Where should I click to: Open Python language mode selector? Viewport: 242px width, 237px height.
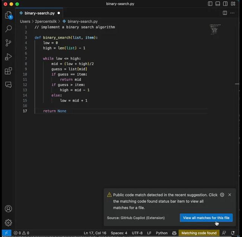[x=162, y=233]
